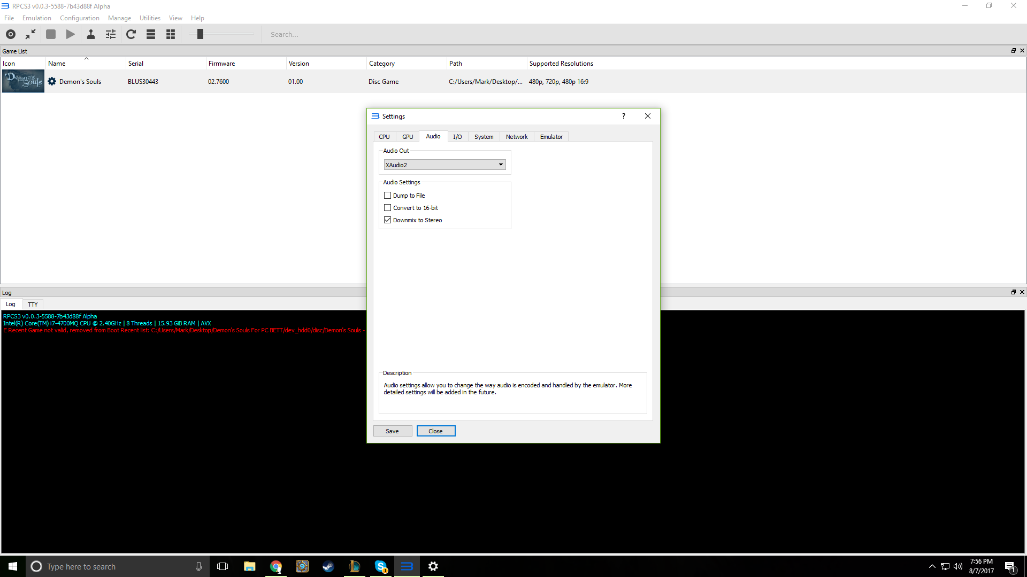Open the Configuration menu

80,18
